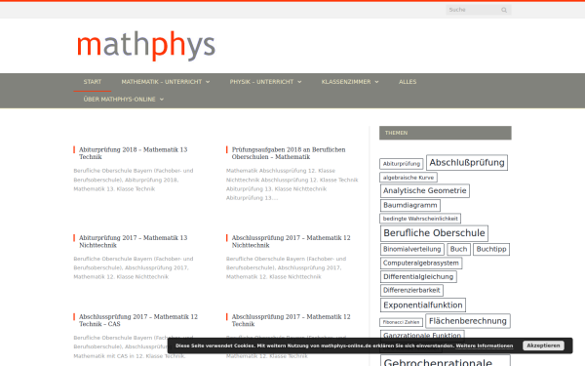Go to the ALLES menu item

(x=408, y=82)
